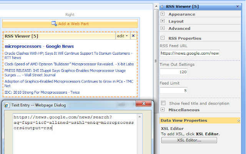Open the XSL Editor button
Screen dimensions: 246x154
pyautogui.click(x=189, y=140)
